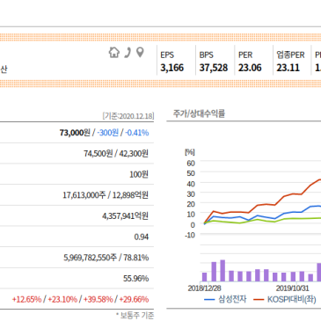
Task: Toggle the red KOSPI대비(좌) legend line
Action: pyautogui.click(x=284, y=299)
